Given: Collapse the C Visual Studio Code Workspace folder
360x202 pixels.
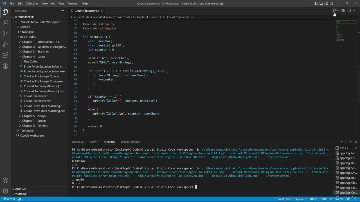Looking at the screenshot, I should [39, 22].
